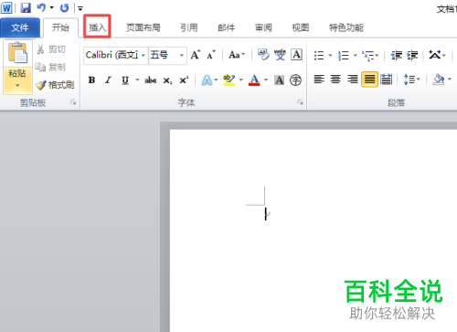
Task: Click 剪切 (Cut) button
Action: tap(51, 49)
